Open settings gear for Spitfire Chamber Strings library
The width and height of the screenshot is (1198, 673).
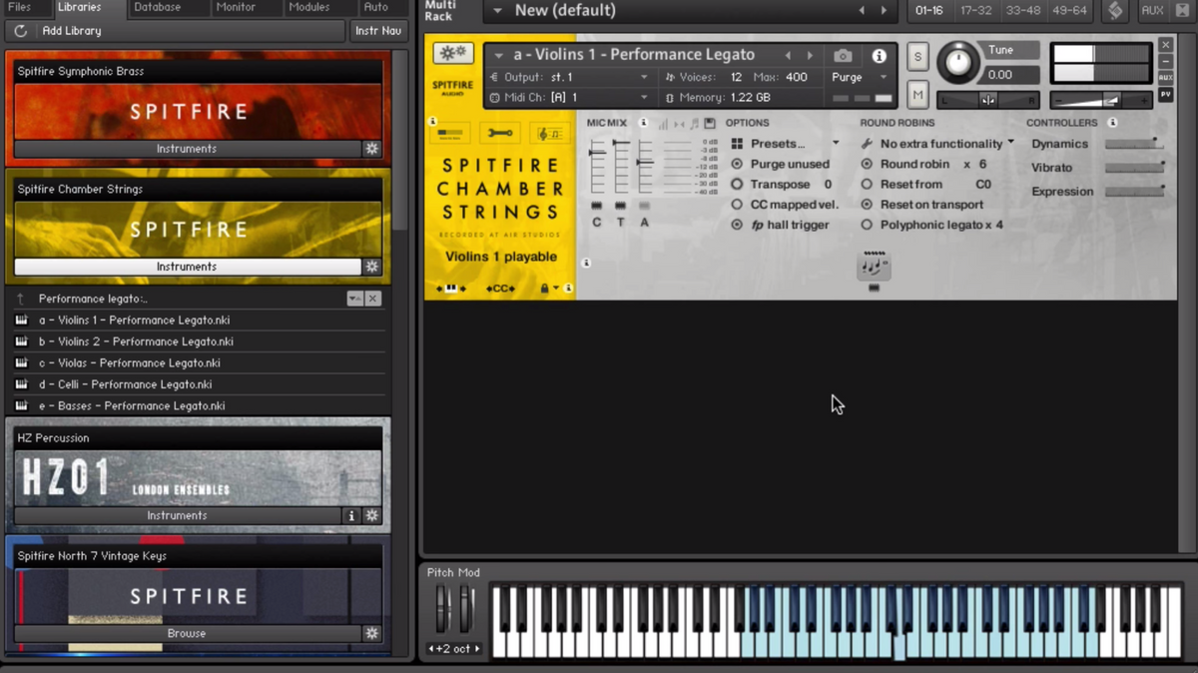point(371,267)
